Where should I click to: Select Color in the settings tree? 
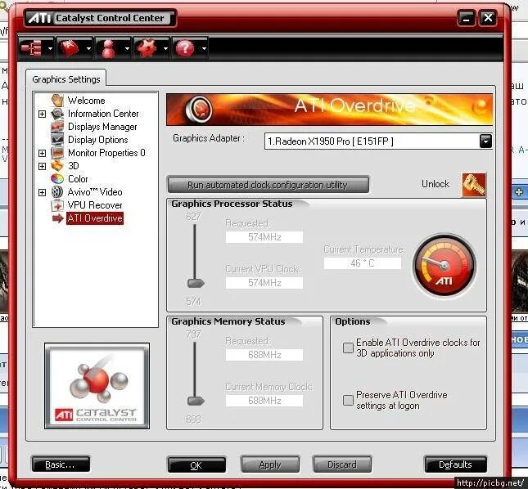(x=78, y=178)
